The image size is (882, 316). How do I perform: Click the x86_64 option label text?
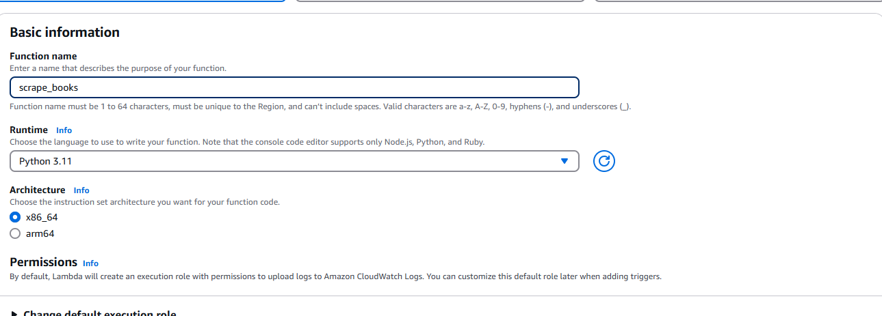tap(42, 217)
